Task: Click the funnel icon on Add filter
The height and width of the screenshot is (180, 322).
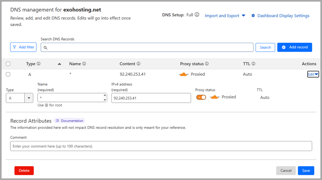Action: coord(14,47)
